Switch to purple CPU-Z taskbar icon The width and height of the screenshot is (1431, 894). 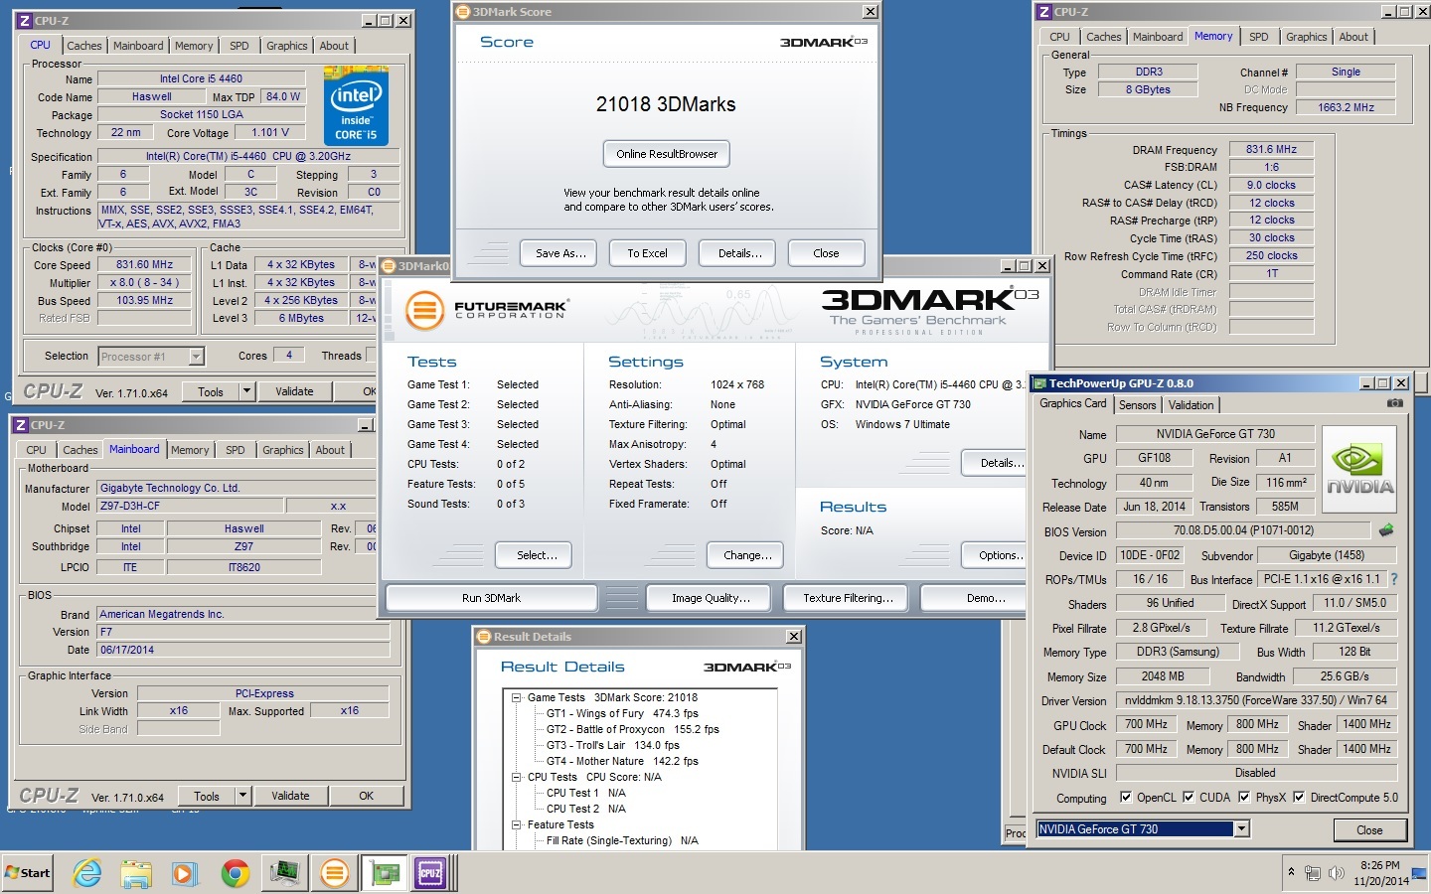(430, 873)
